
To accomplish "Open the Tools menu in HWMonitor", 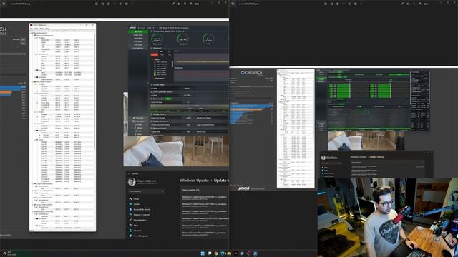I will (x=42, y=29).
